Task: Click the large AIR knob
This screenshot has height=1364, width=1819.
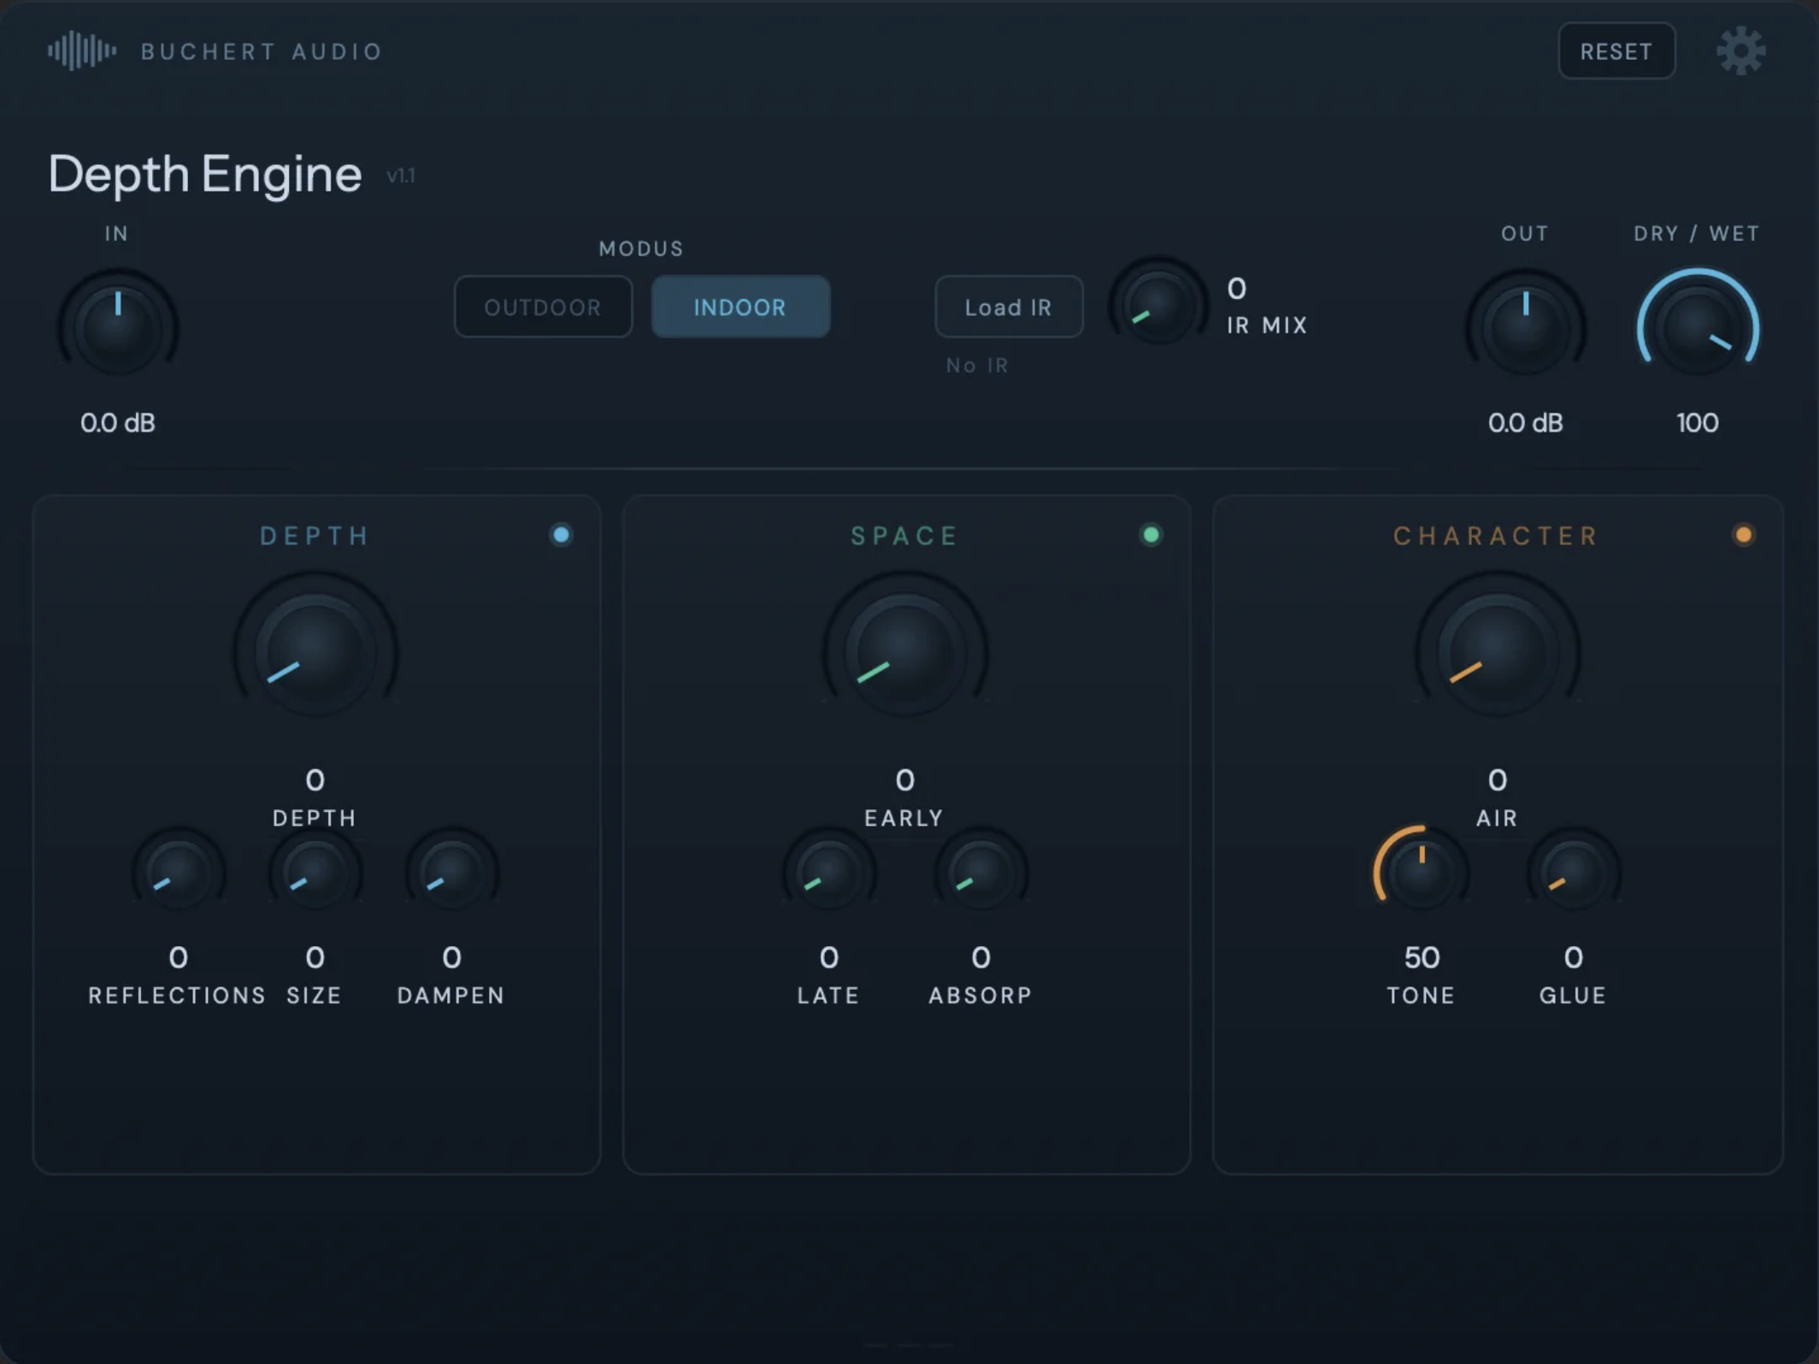Action: [1498, 651]
